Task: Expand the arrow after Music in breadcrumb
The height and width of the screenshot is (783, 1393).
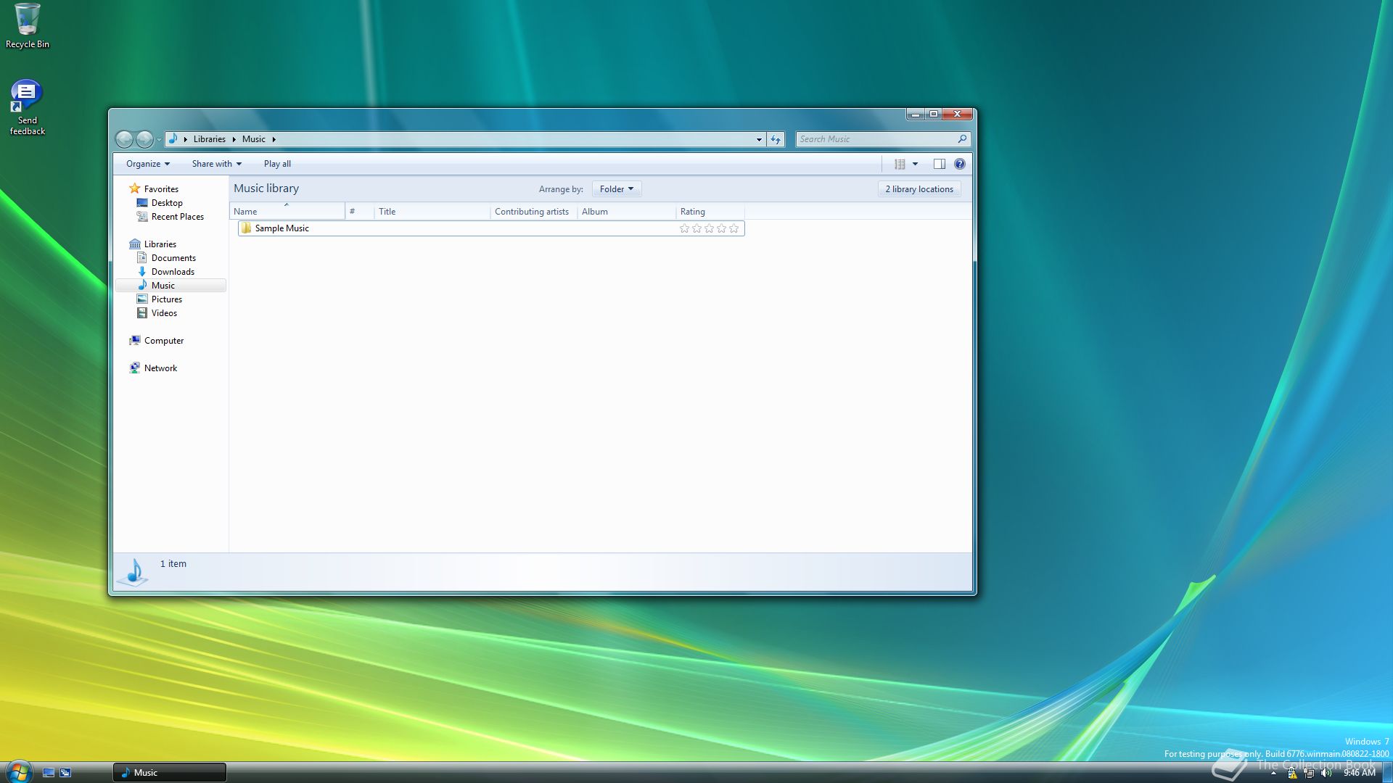Action: click(274, 139)
